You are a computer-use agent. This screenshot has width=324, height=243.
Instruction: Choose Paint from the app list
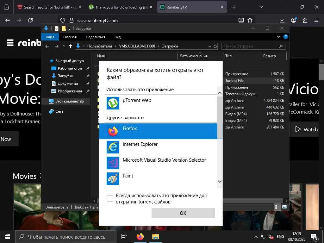point(158,178)
